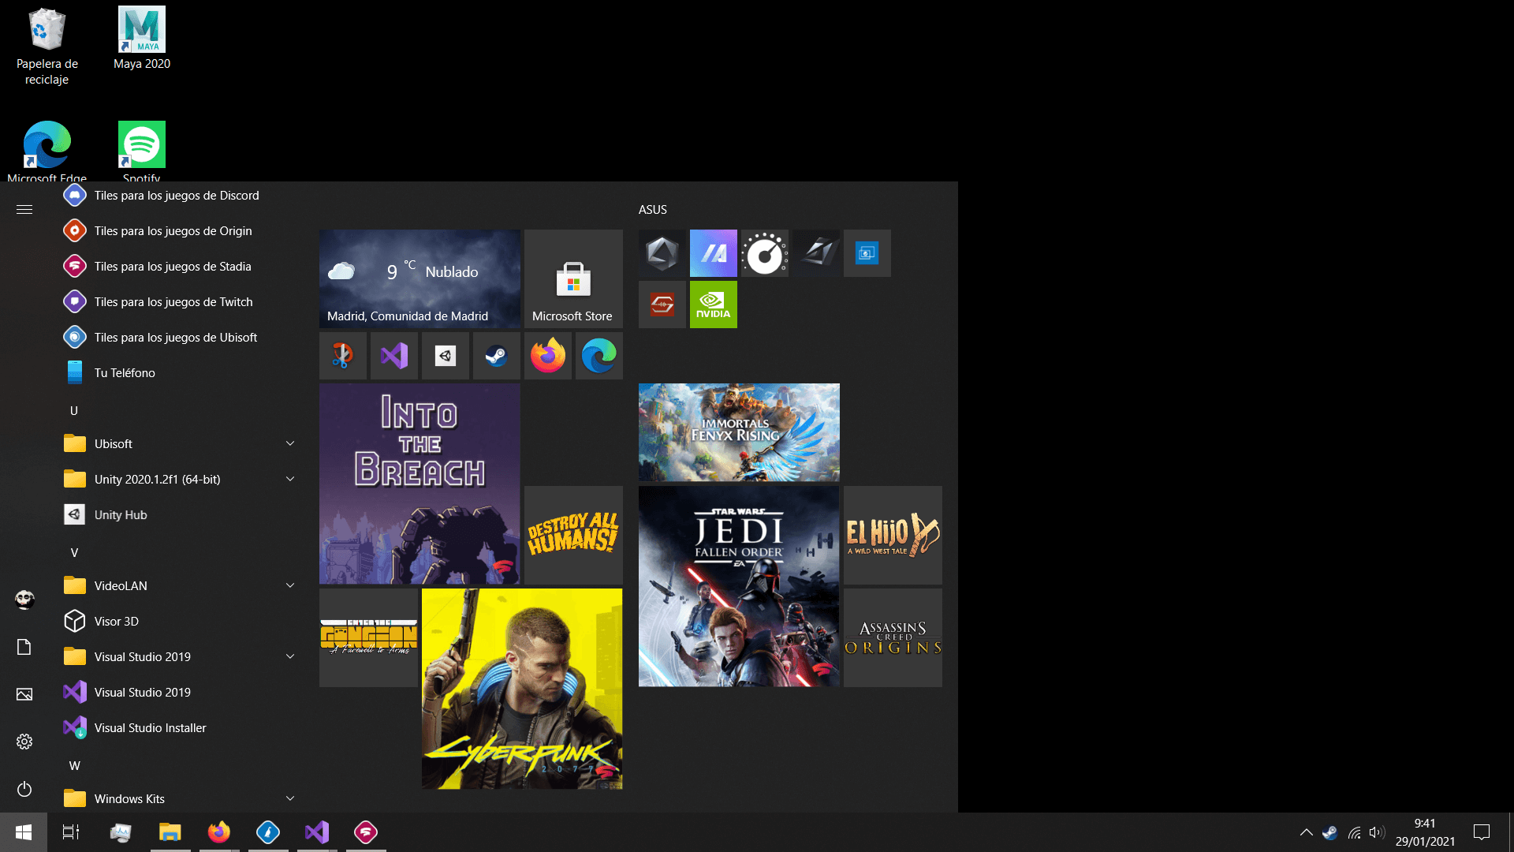Open the NVIDIA tile
1514x852 pixels.
point(713,305)
